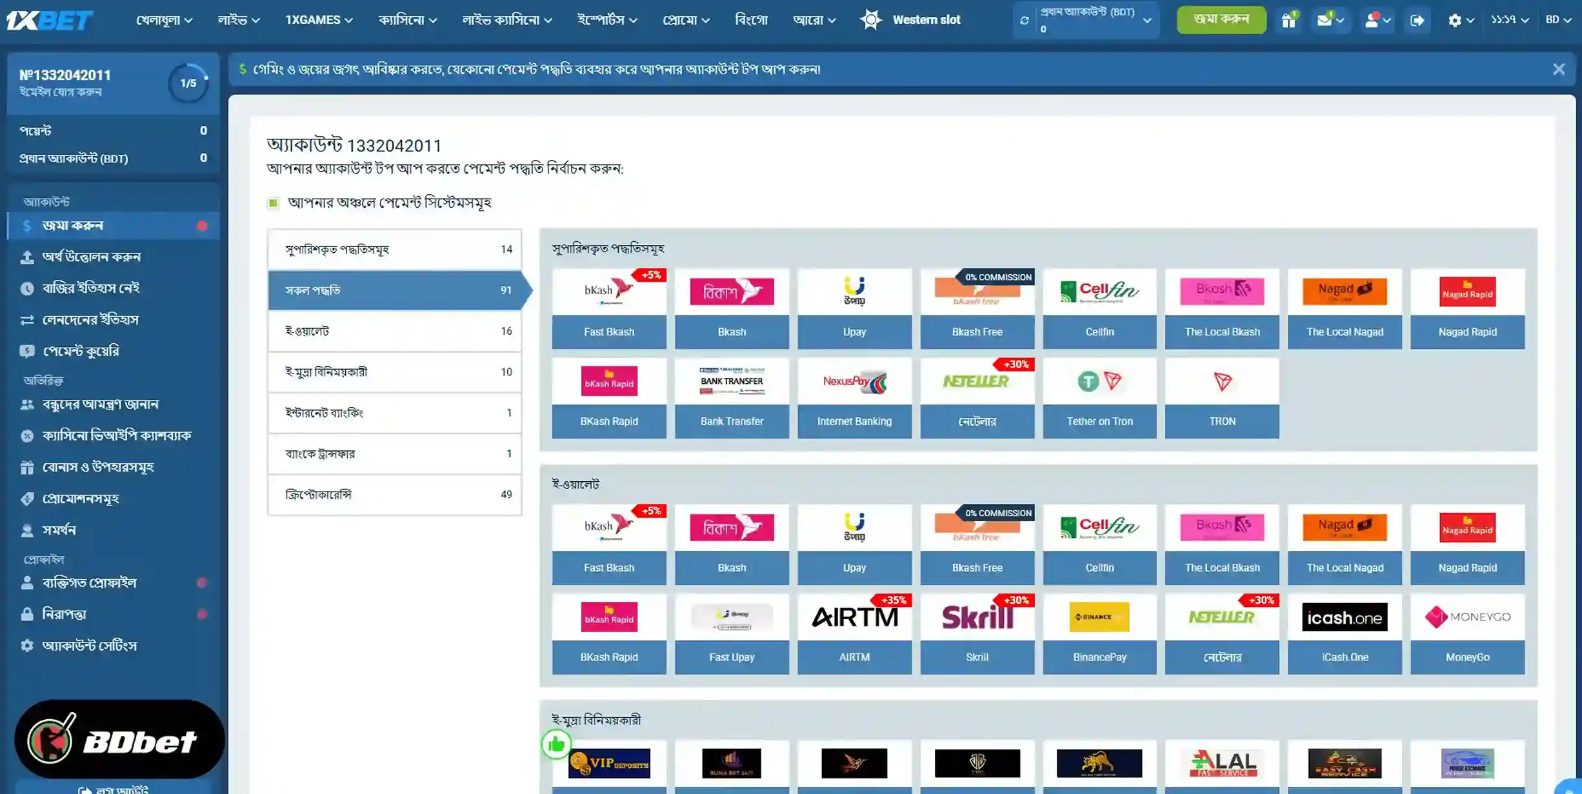Open the messages envelope icon
Screen dimensions: 1582x794
click(x=1330, y=20)
